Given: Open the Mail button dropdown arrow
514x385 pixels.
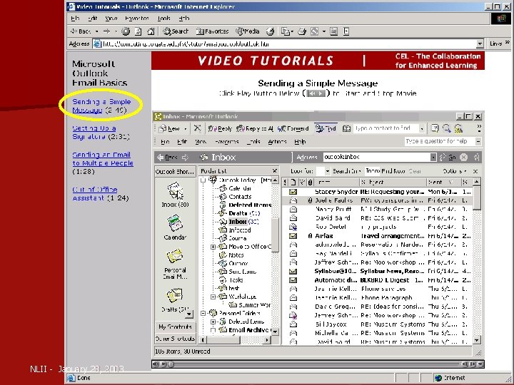Looking at the screenshot, I should 292,31.
